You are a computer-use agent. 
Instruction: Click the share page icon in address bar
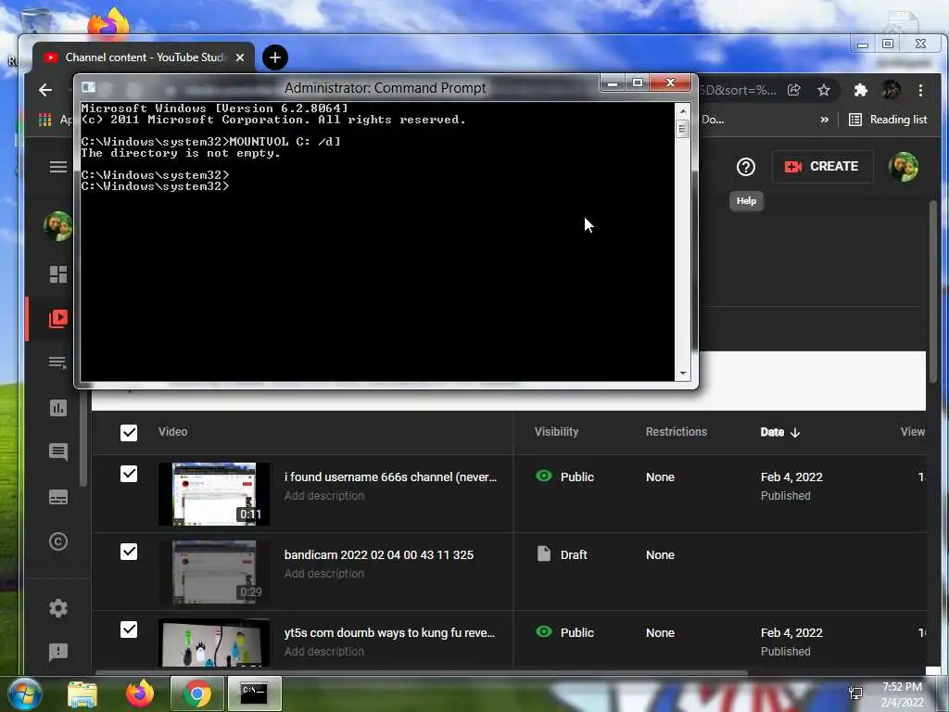[793, 90]
